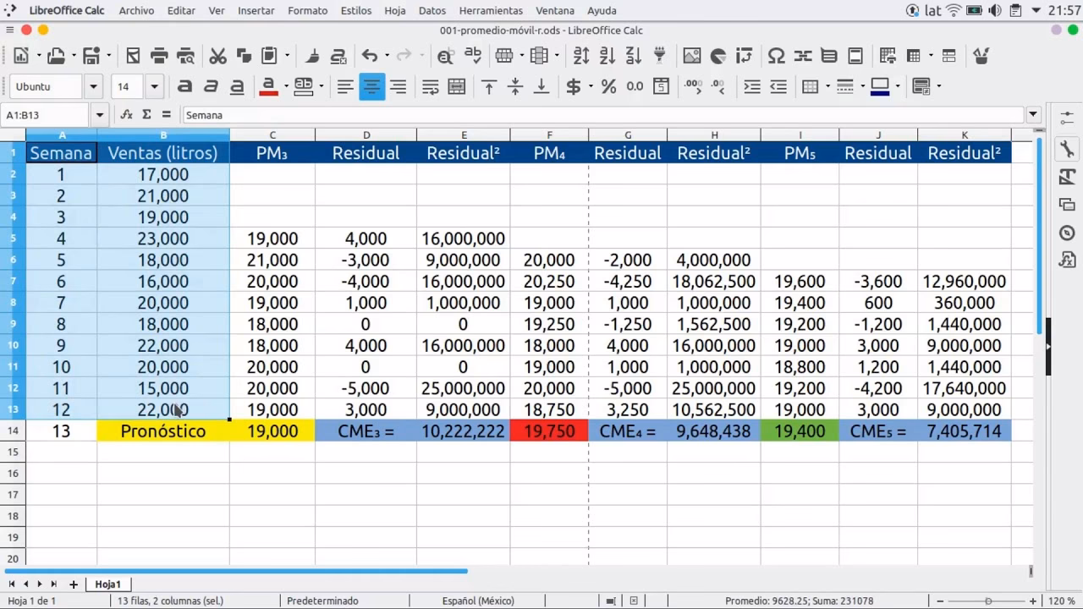
Task: Click the Insert Image icon
Action: (691, 56)
